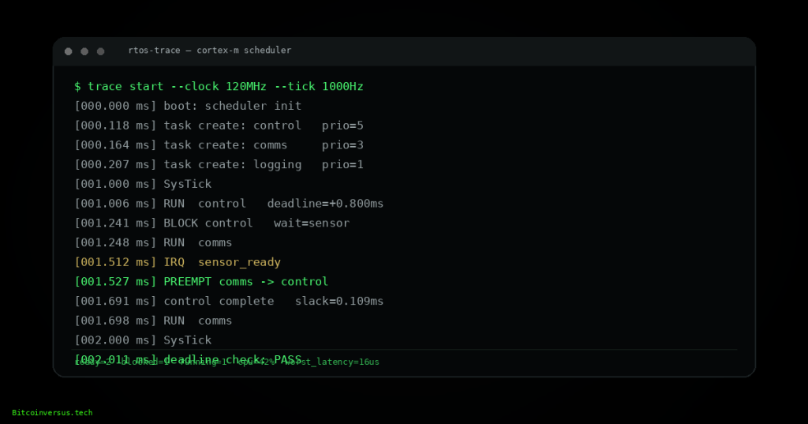Click the RUN comms line at 001.248 ms
Image resolution: width=808 pixels, height=424 pixels.
154,242
